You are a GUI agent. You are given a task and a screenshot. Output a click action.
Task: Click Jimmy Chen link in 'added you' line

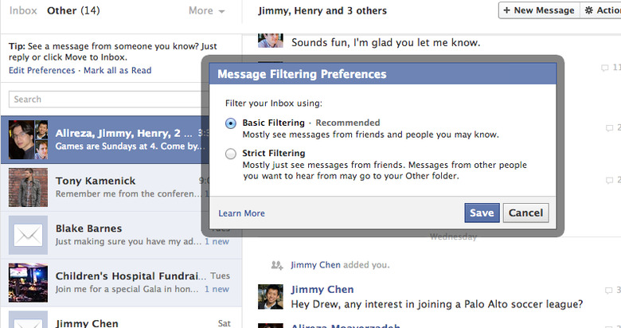(315, 265)
